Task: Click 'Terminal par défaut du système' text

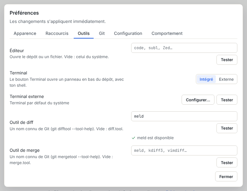Action: [40, 103]
